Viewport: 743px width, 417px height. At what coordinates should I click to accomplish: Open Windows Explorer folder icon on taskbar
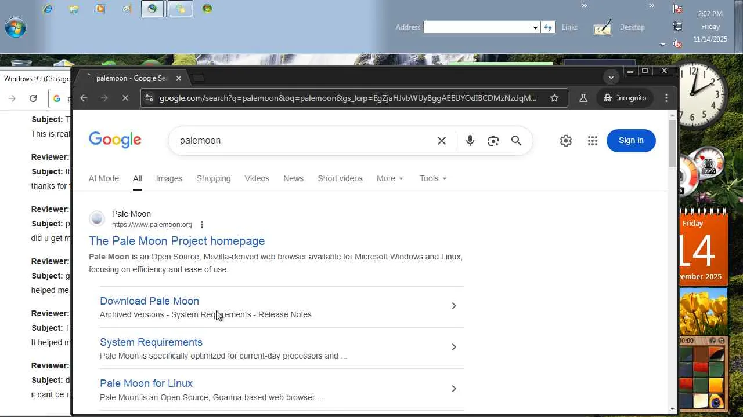(x=74, y=9)
